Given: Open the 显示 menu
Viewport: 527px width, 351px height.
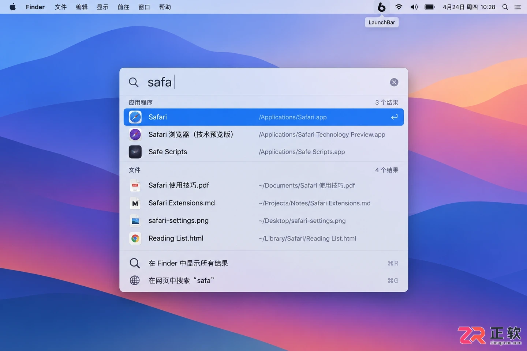Looking at the screenshot, I should 102,7.
